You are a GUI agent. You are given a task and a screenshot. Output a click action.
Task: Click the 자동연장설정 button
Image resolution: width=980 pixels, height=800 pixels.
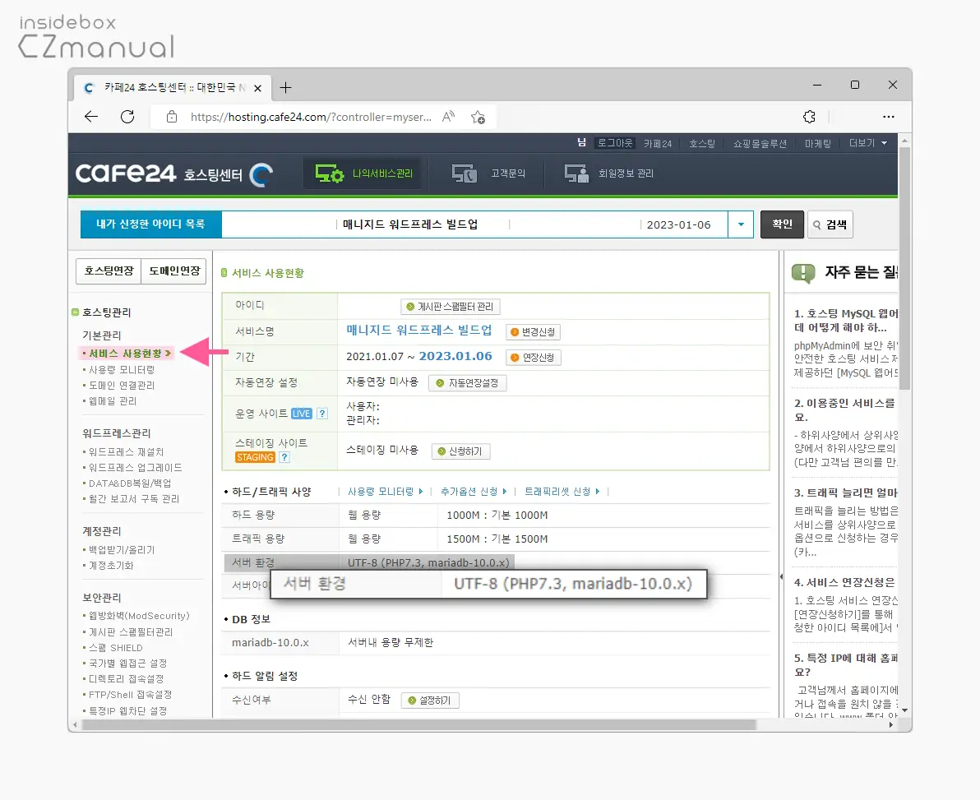468,383
